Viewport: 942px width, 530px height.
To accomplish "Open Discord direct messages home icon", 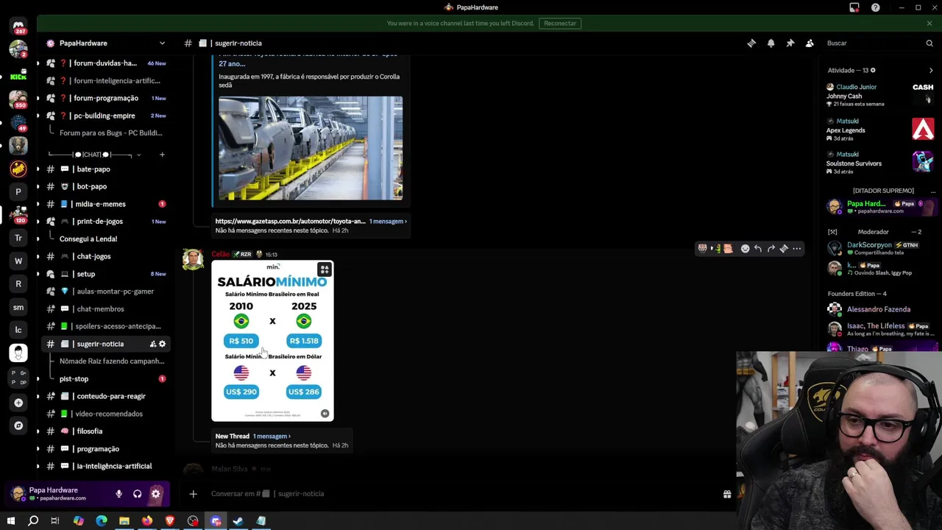I will tap(18, 26).
